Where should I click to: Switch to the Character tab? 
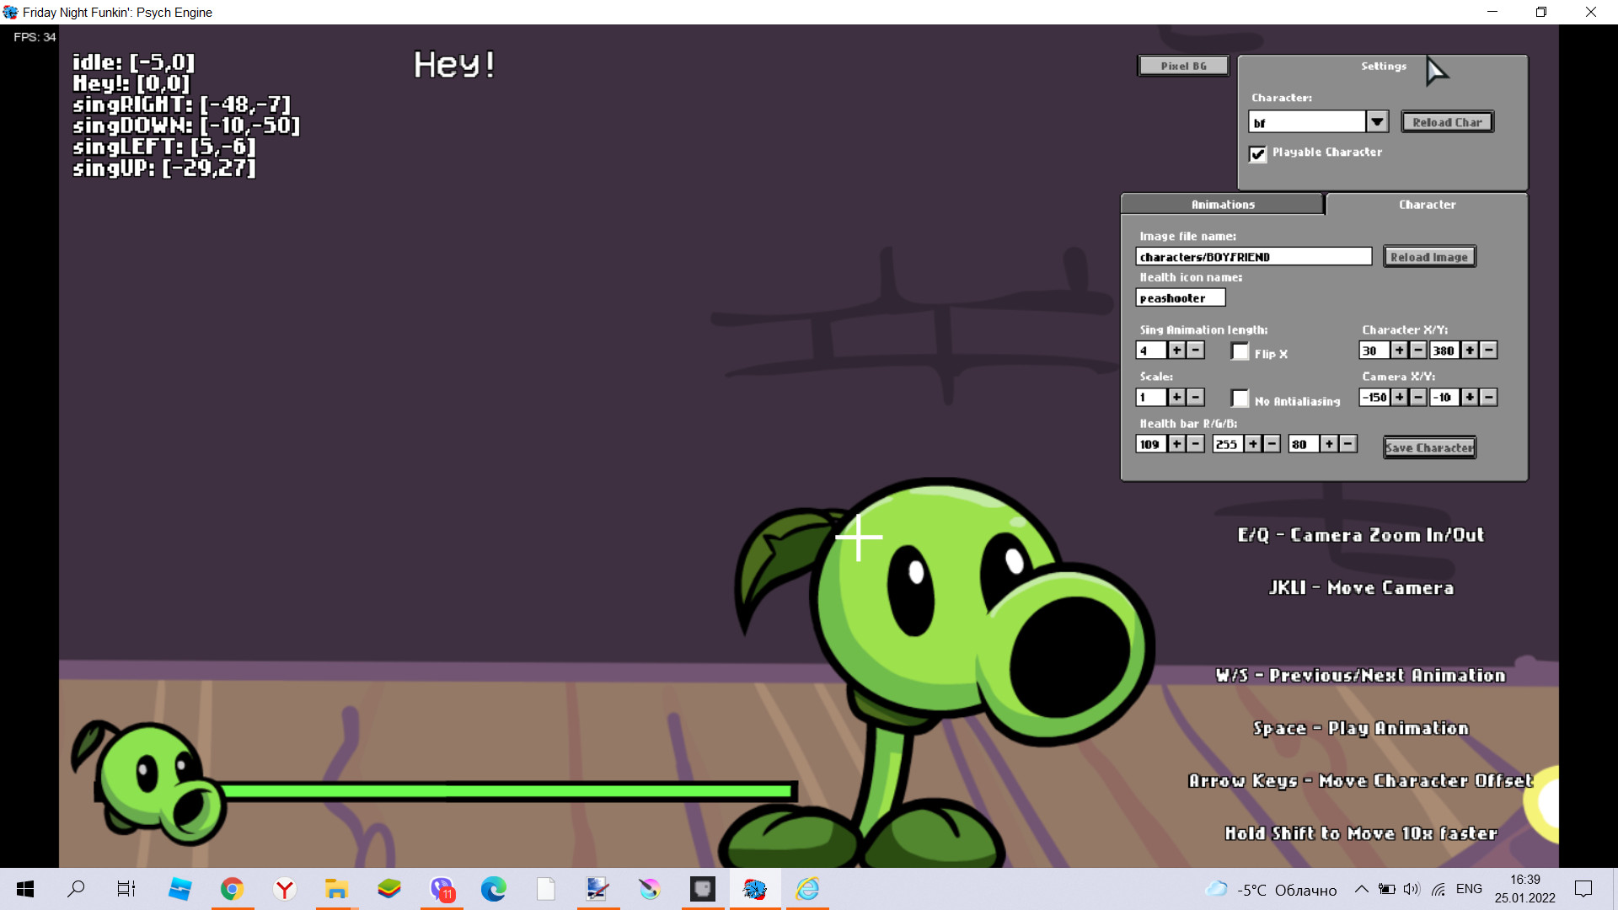pyautogui.click(x=1426, y=204)
